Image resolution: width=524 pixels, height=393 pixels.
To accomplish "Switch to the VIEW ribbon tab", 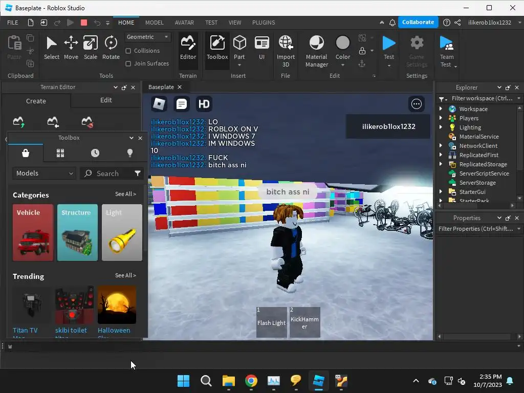I will point(234,23).
